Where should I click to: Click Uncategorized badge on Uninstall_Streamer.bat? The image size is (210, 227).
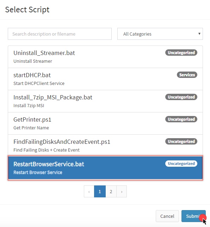click(181, 53)
